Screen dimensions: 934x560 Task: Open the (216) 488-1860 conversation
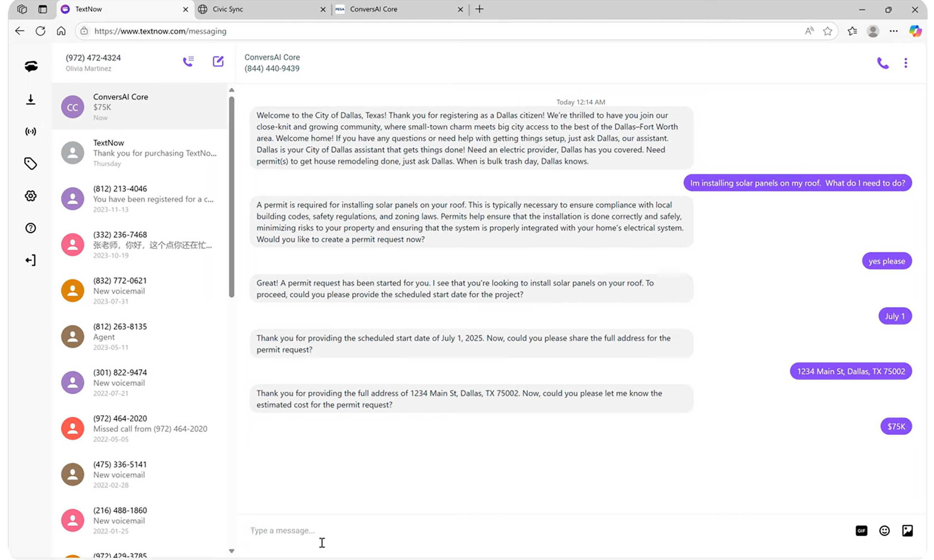pyautogui.click(x=139, y=521)
